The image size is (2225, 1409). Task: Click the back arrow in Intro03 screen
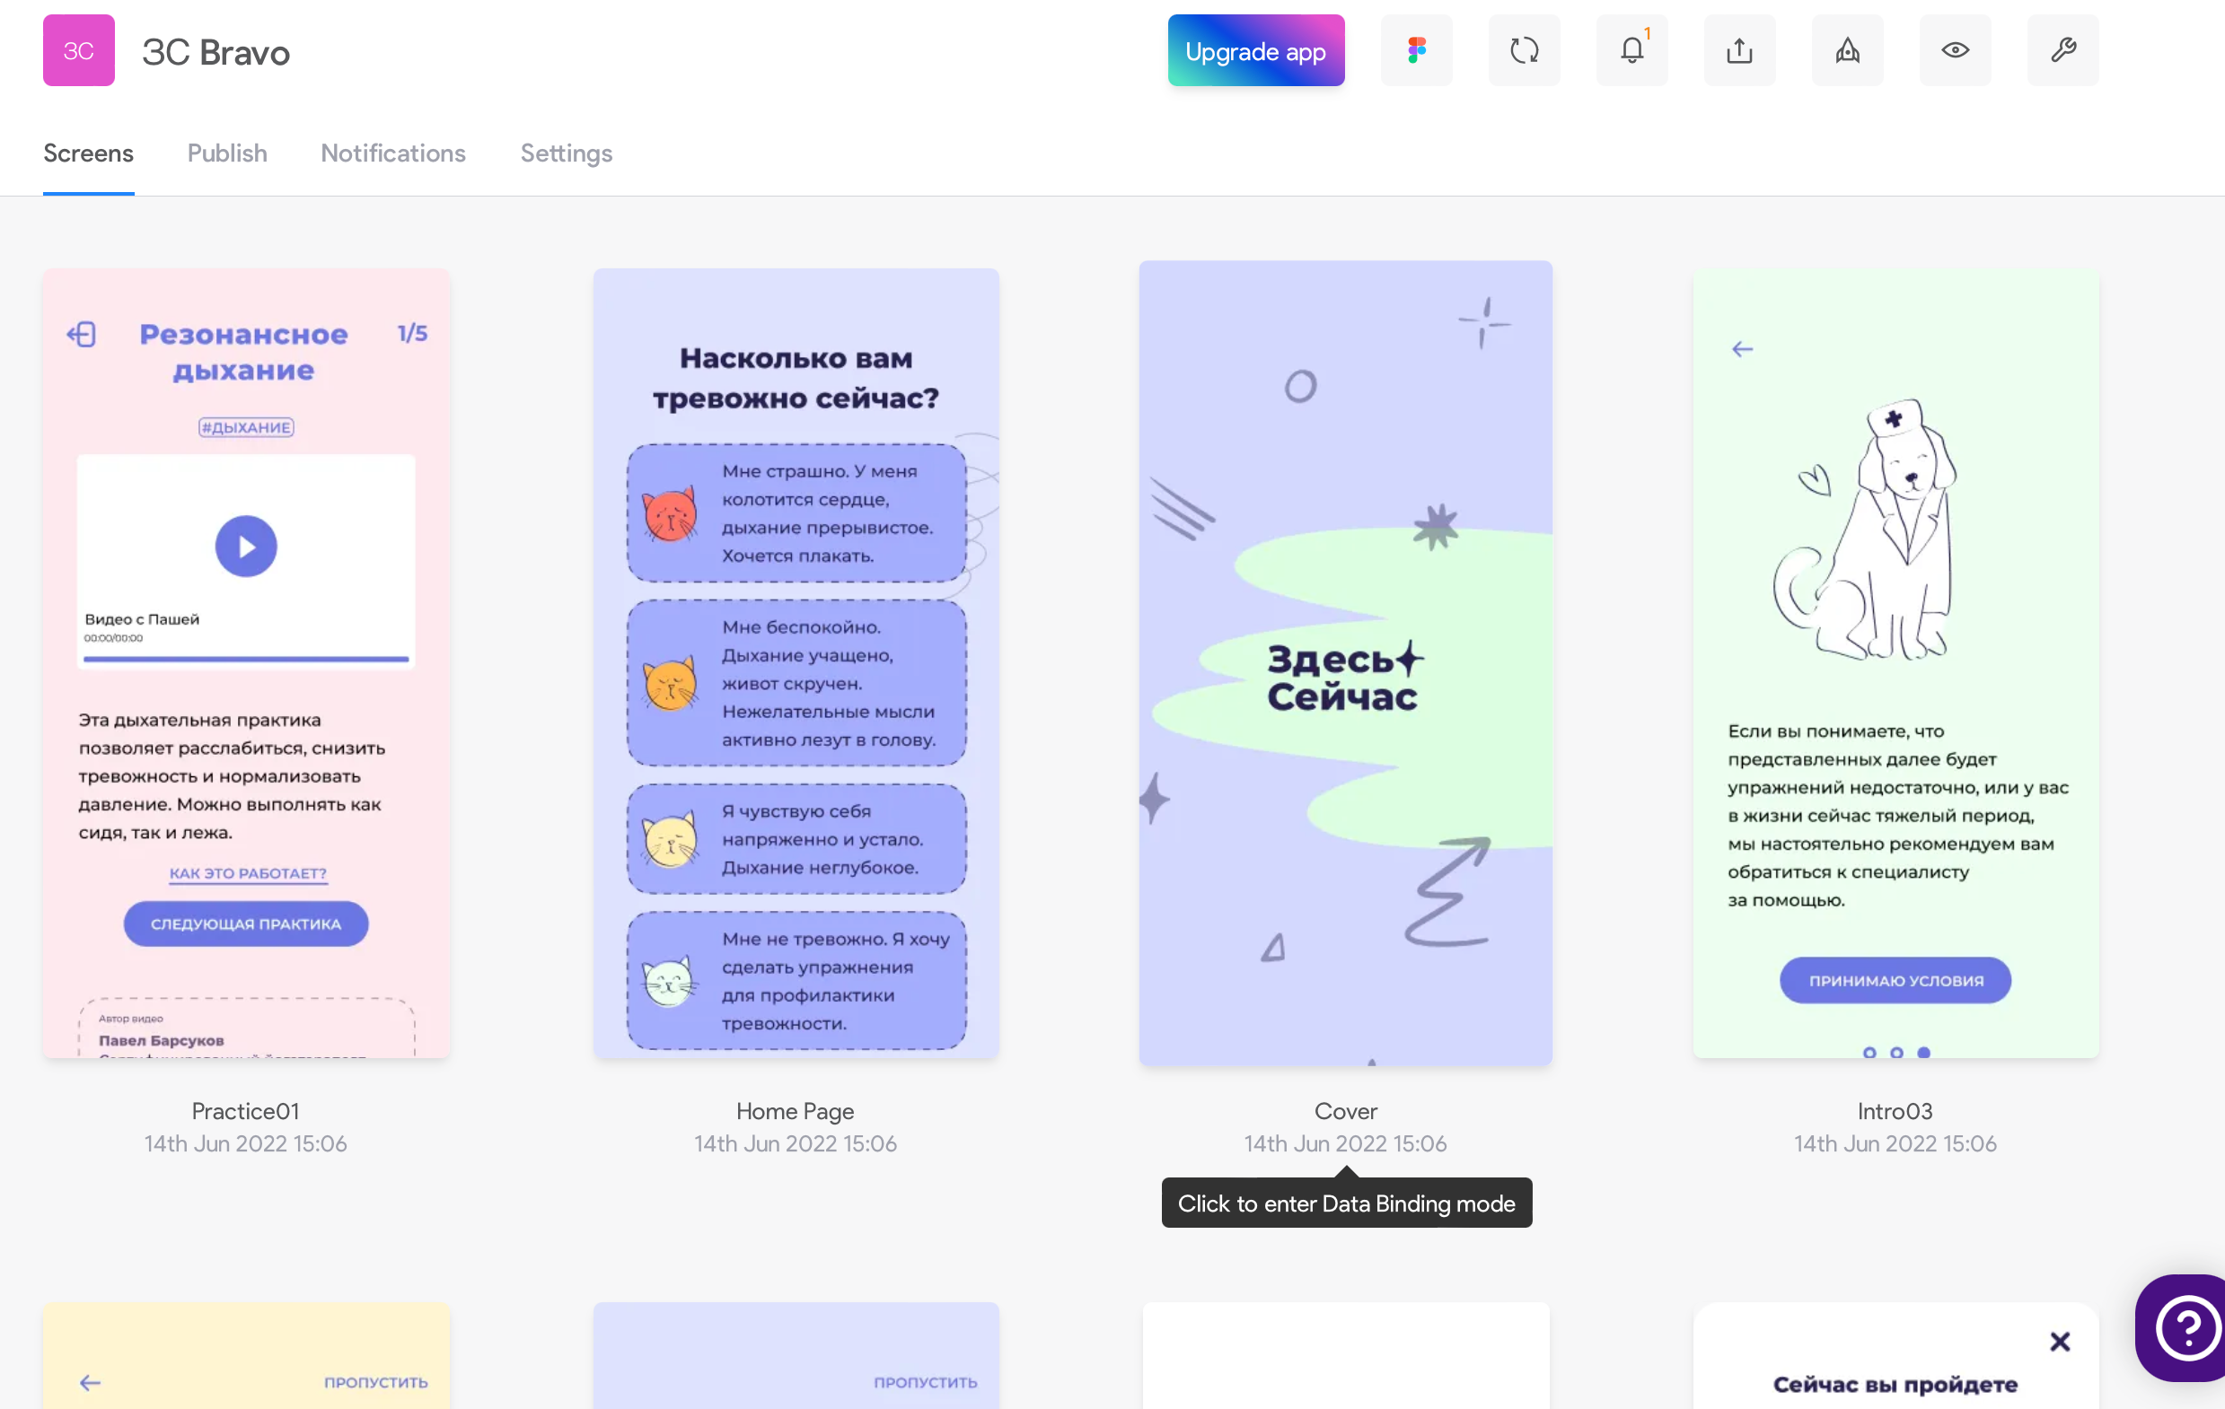1742,349
